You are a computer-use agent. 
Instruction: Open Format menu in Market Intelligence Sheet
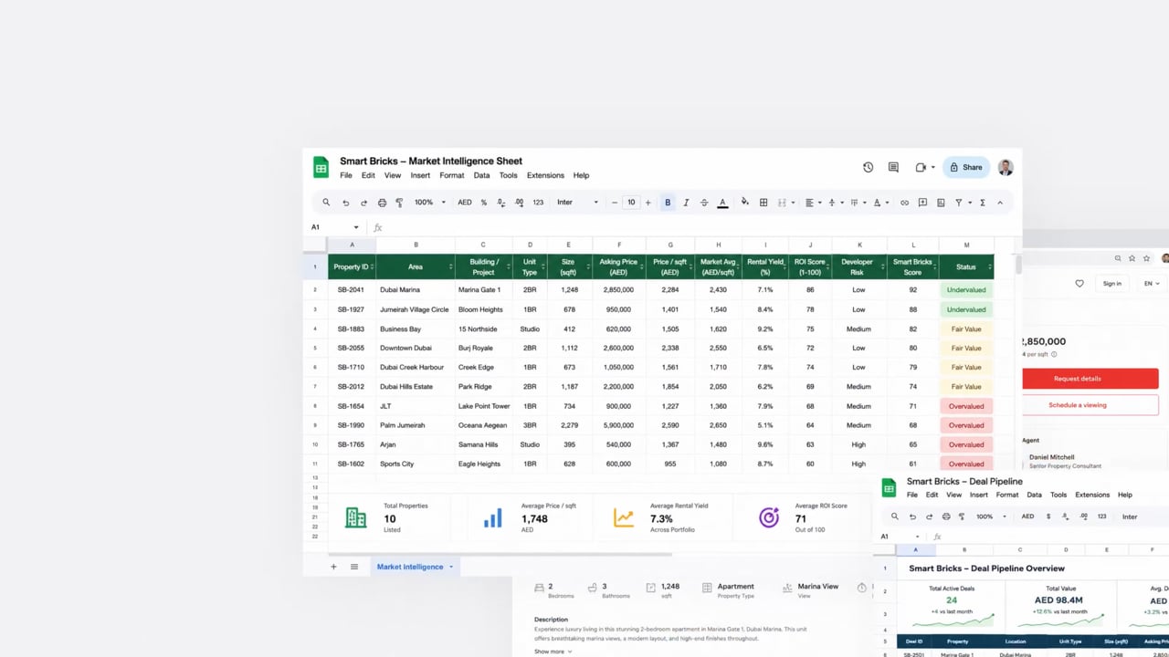(452, 175)
